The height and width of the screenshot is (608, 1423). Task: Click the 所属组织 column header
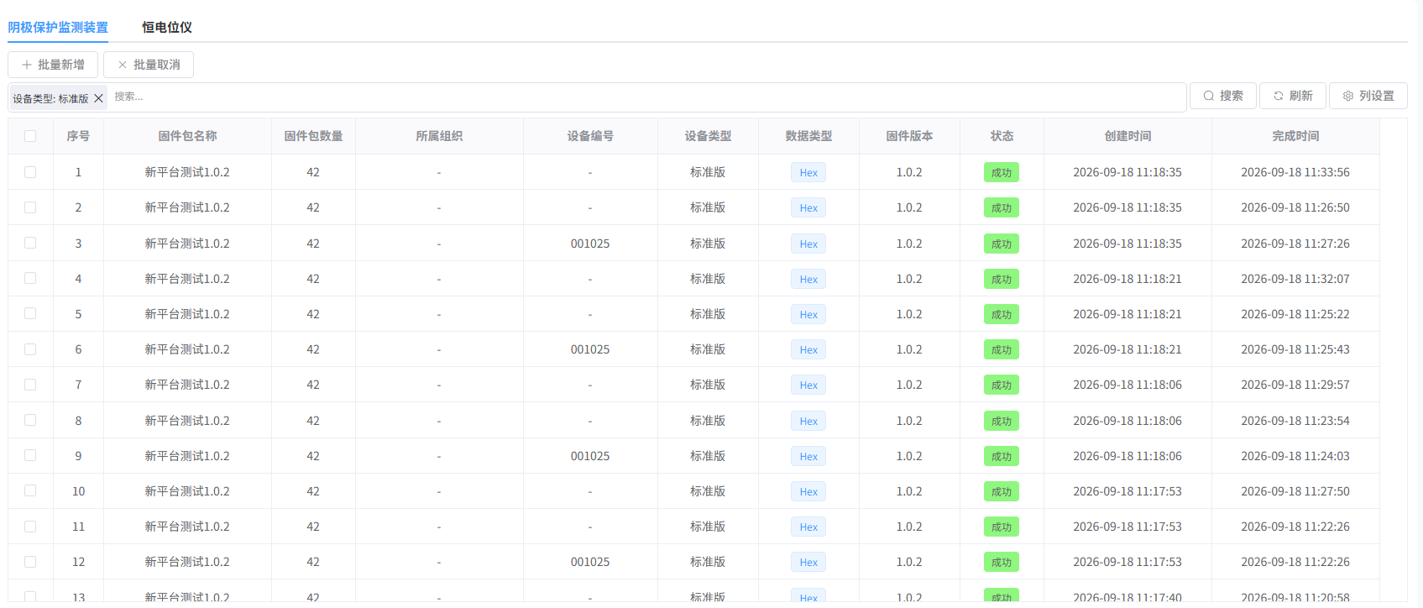pyautogui.click(x=439, y=136)
